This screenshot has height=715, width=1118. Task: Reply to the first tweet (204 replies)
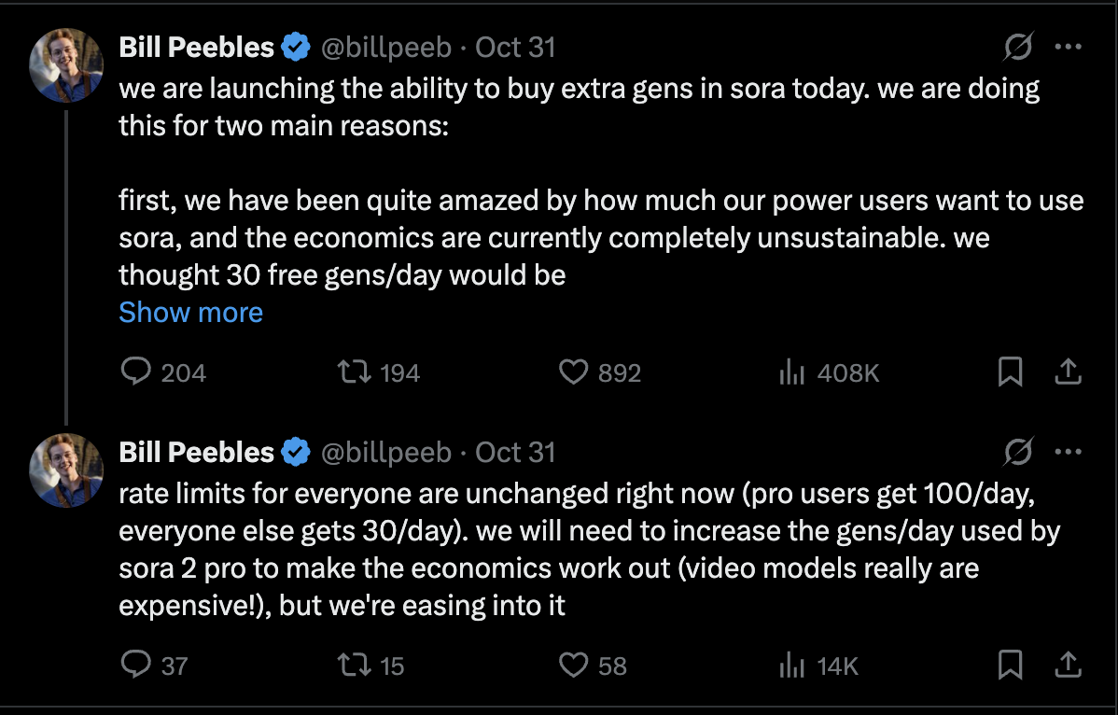click(137, 373)
